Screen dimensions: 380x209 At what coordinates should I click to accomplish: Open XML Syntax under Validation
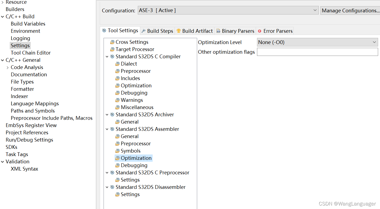pyautogui.click(x=25, y=169)
